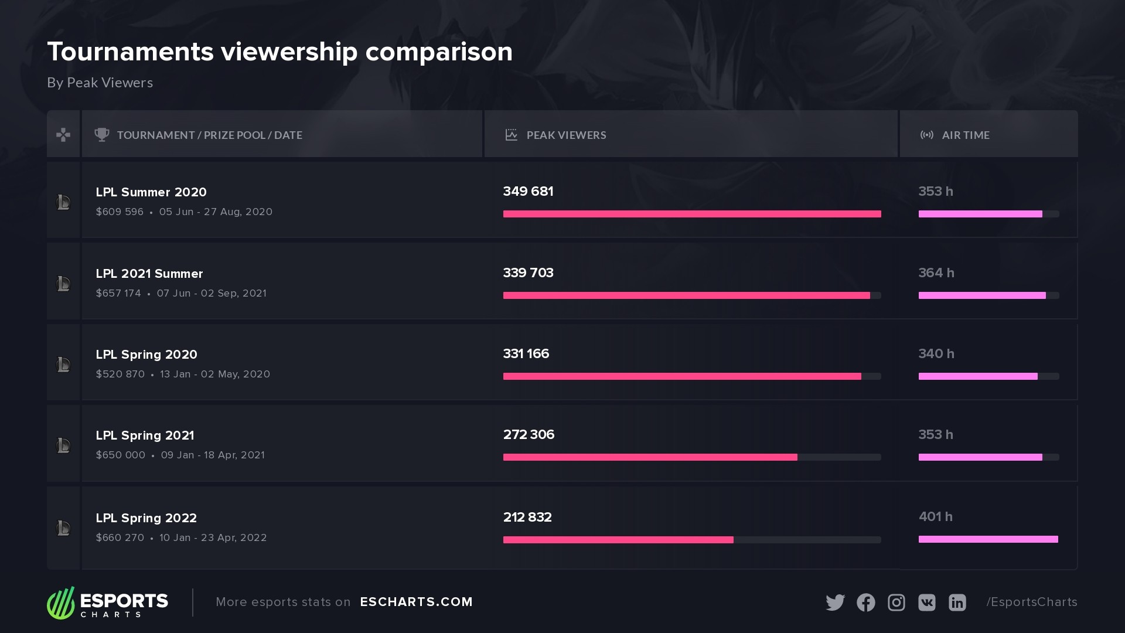Screen dimensions: 1125x633
Task: Click the LinkedIn icon
Action: 957,603
